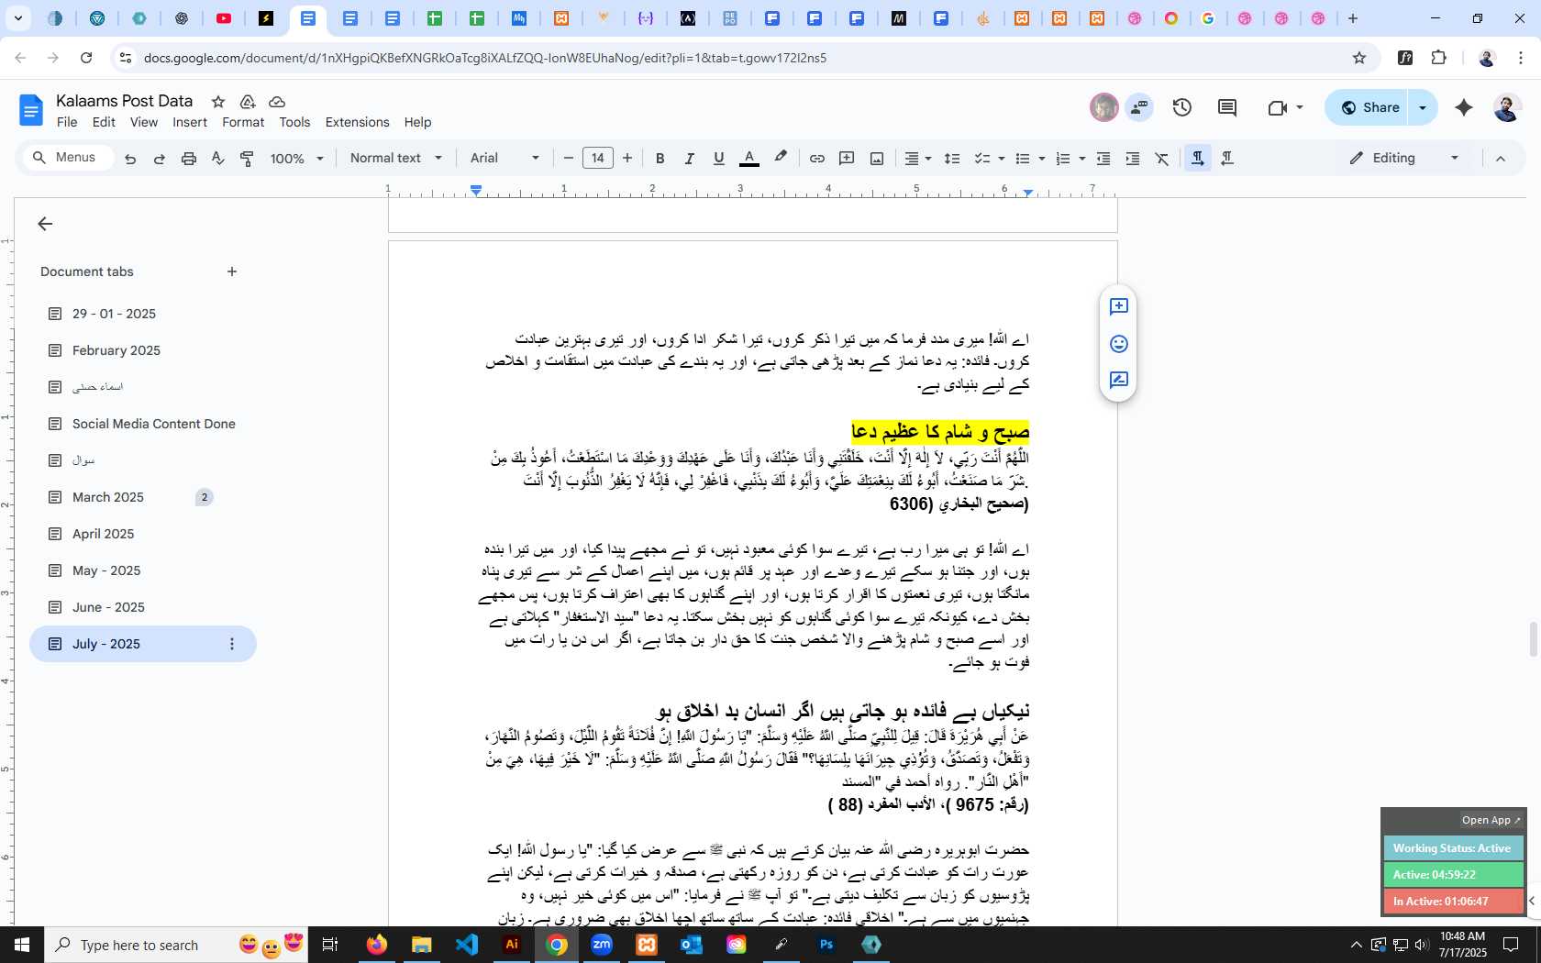Open zoom level 100% dropdown
The image size is (1541, 963).
click(x=297, y=159)
